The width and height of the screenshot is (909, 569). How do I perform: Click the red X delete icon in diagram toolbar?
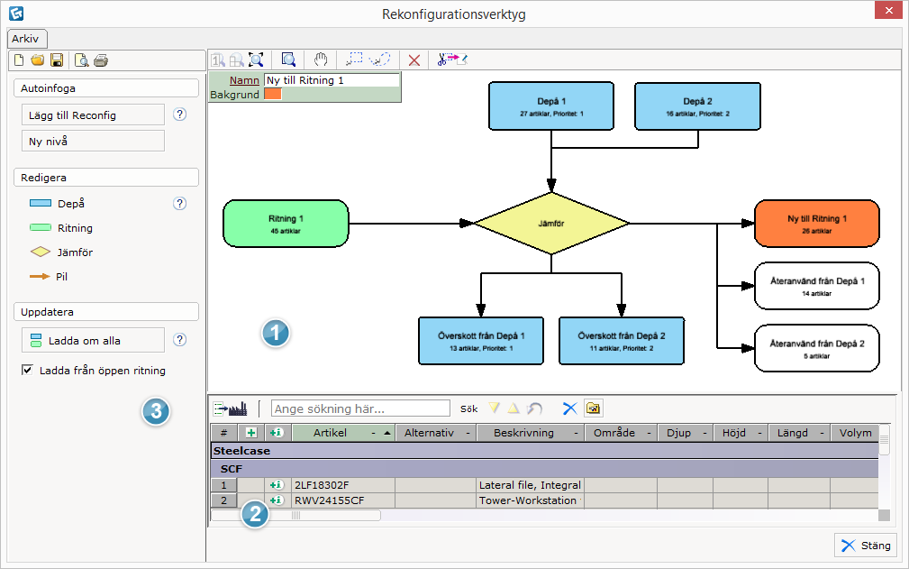[x=414, y=60]
